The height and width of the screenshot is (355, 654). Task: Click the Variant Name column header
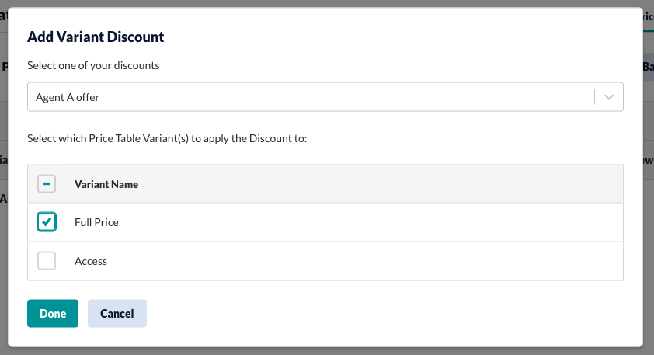pyautogui.click(x=106, y=184)
